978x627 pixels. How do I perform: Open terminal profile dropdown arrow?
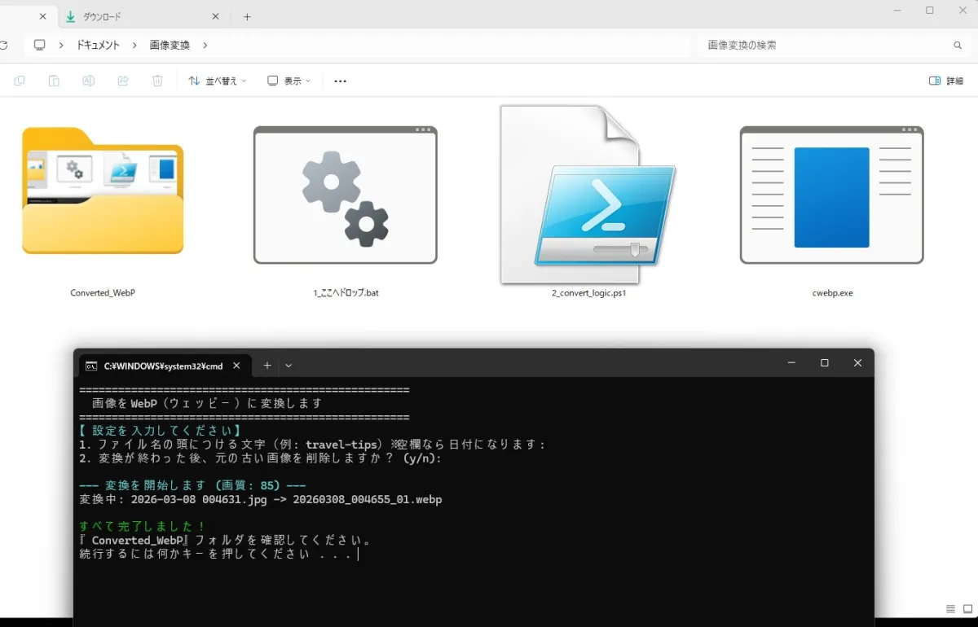tap(289, 366)
